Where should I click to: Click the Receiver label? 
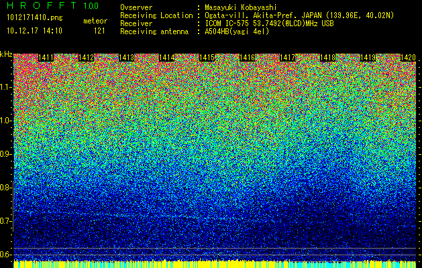(x=136, y=23)
